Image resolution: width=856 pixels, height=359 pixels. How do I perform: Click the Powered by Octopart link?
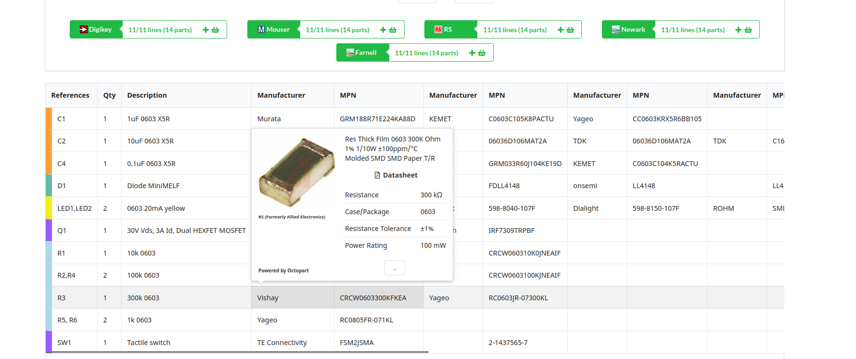[283, 270]
